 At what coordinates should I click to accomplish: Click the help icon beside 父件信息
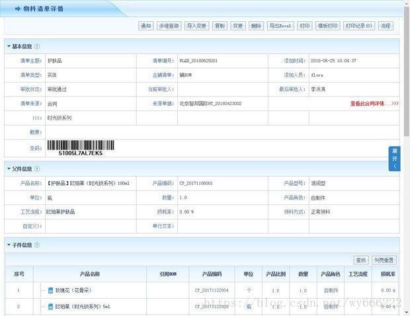coord(37,169)
